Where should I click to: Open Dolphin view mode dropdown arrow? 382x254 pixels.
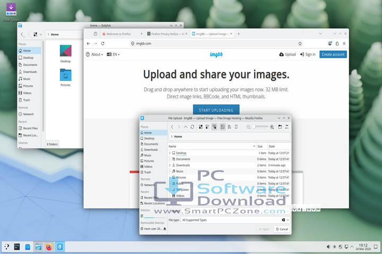41,34
